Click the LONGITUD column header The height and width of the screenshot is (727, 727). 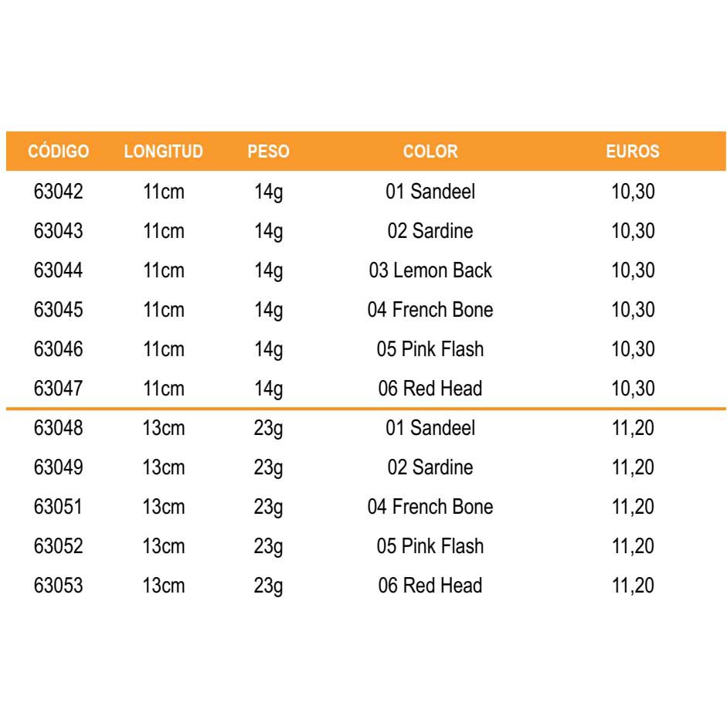point(164,151)
